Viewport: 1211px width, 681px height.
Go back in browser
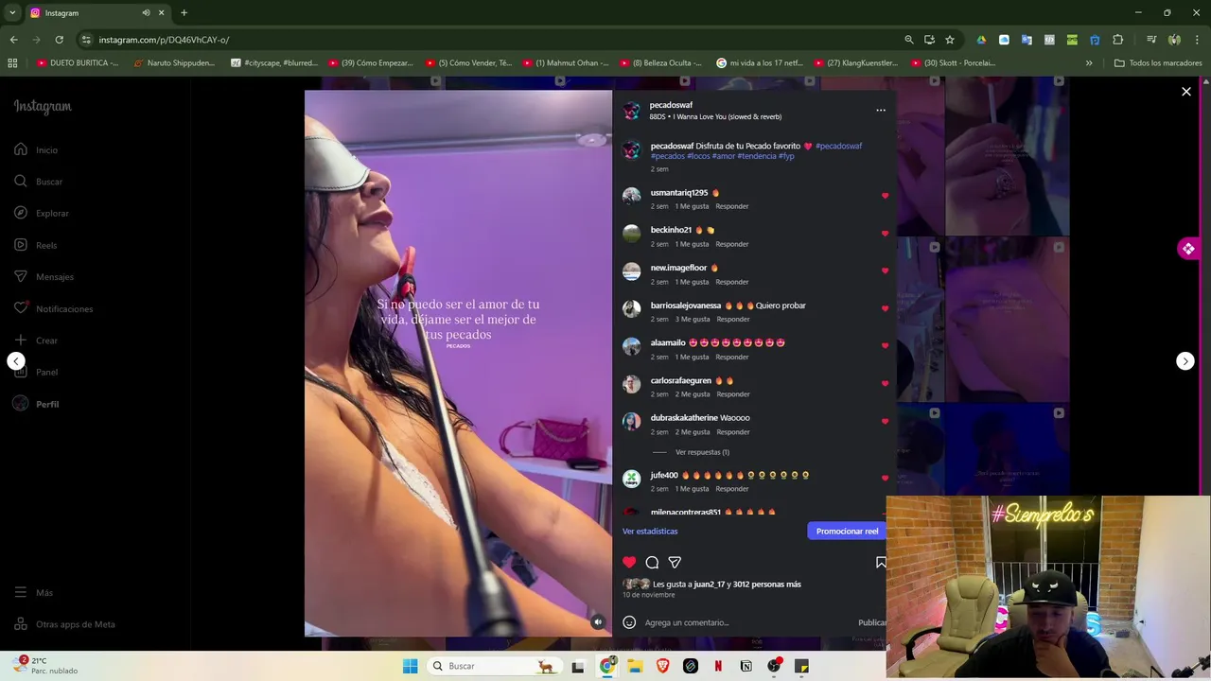tap(13, 40)
